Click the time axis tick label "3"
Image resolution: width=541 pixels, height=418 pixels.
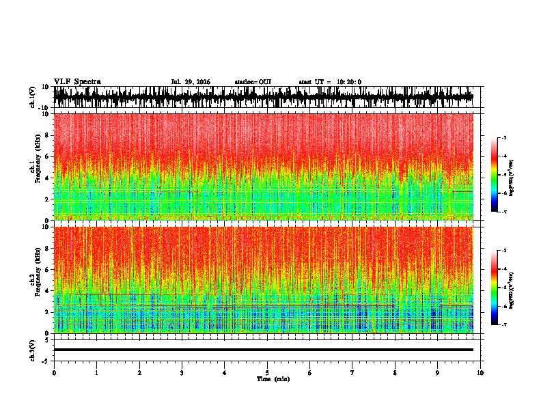pos(182,373)
